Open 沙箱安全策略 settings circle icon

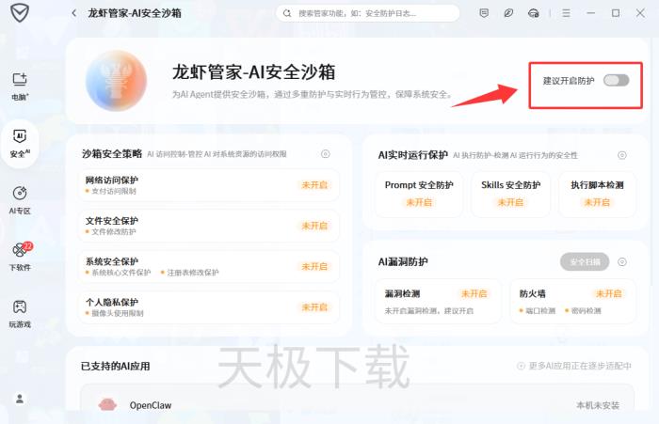325,154
